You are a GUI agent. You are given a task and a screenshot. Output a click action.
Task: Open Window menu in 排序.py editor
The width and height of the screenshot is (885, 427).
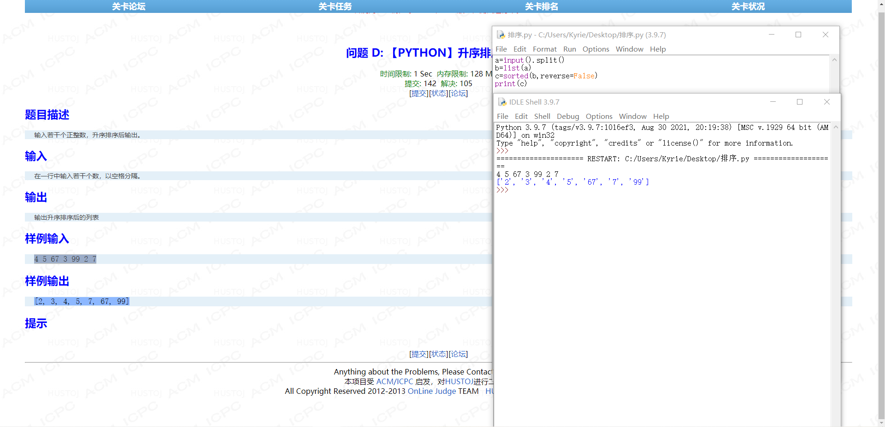629,49
